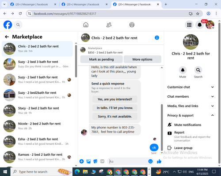Click the browser address bar URL
Image resolution: width=221 pixels, height=176 pixels.
65,14
